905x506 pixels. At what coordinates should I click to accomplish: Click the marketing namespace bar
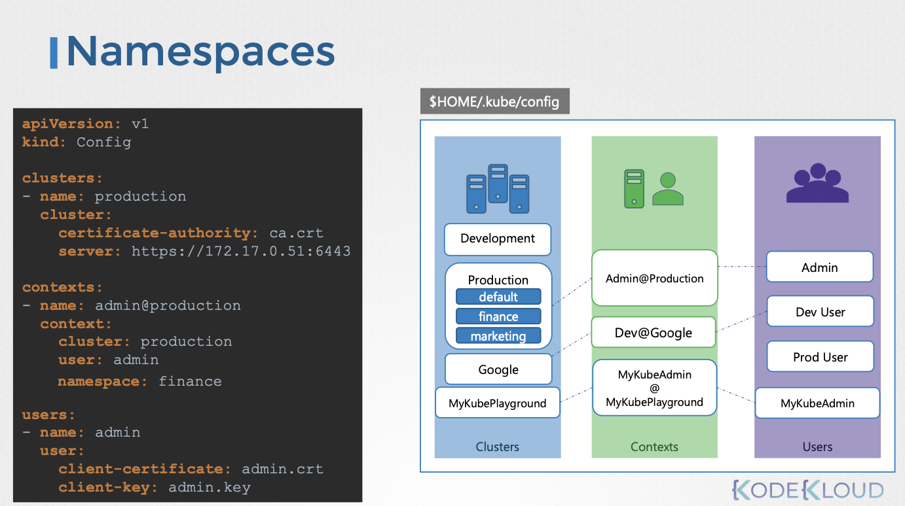pos(498,336)
